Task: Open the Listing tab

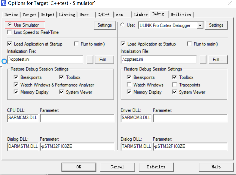Action: (67, 15)
